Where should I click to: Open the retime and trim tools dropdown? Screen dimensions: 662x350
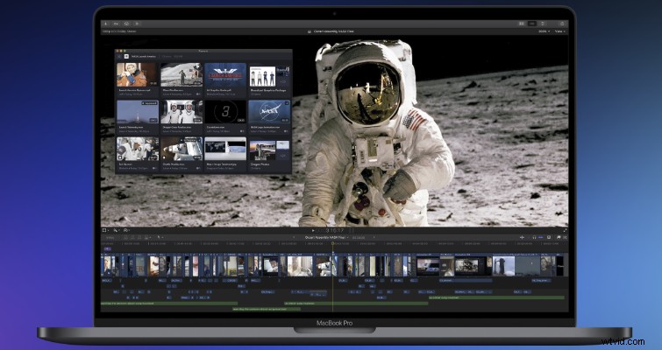(x=116, y=230)
